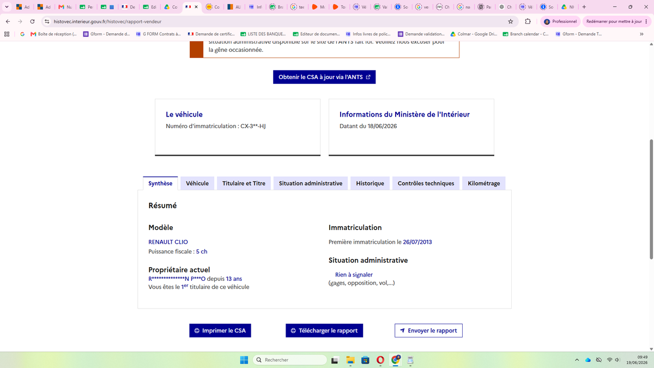Screen dimensions: 654x368
Task: Click Rien à signaler text
Action: 354,275
